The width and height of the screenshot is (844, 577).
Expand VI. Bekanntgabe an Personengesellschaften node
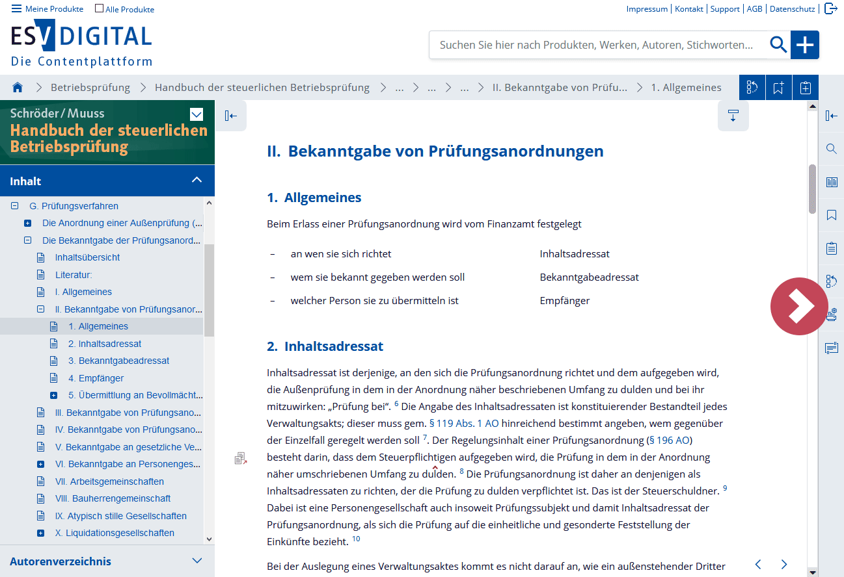point(40,464)
